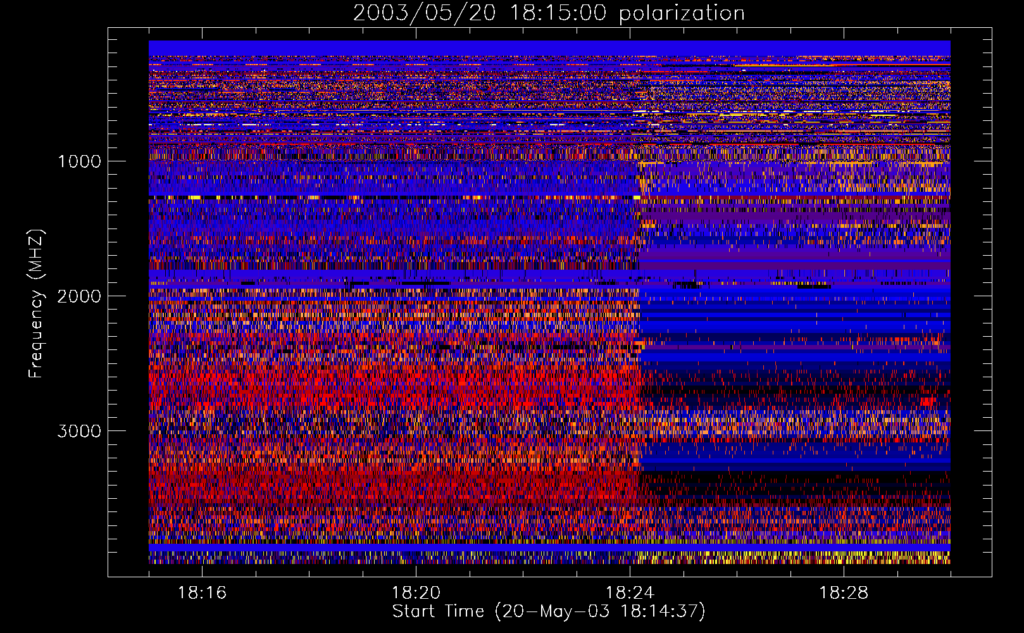Screen dimensions: 1024x633
Task: Click the 18:16 time tick label
Action: tap(202, 593)
